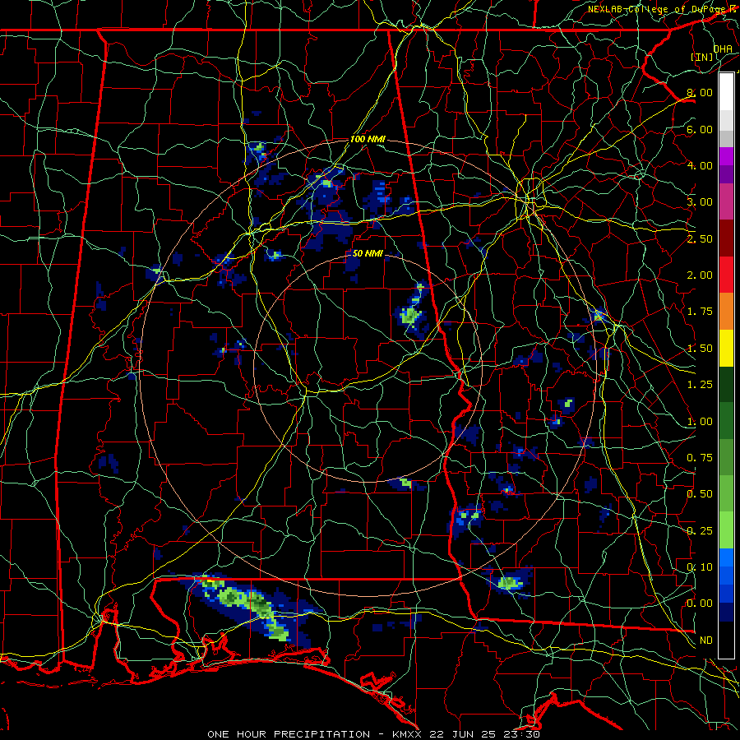The height and width of the screenshot is (740, 740).
Task: Click the 1.00 legend value
Action: coord(700,422)
